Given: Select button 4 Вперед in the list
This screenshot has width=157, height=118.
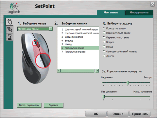Looking at the screenshot, I should click(x=80, y=41).
